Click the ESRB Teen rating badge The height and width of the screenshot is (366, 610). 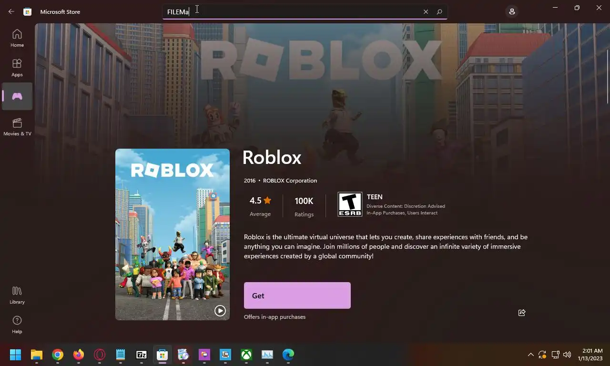point(350,204)
